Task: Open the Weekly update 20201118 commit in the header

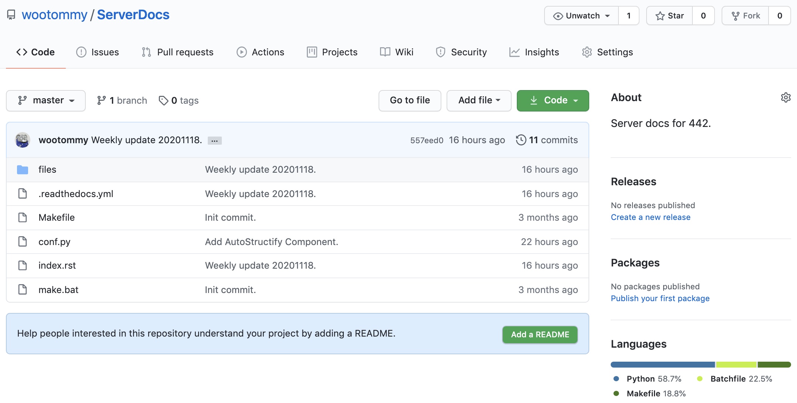Action: pos(146,140)
